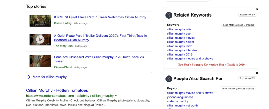Load Metrics using 28 credits
Viewport: 269px width, 109px height.
(237, 89)
